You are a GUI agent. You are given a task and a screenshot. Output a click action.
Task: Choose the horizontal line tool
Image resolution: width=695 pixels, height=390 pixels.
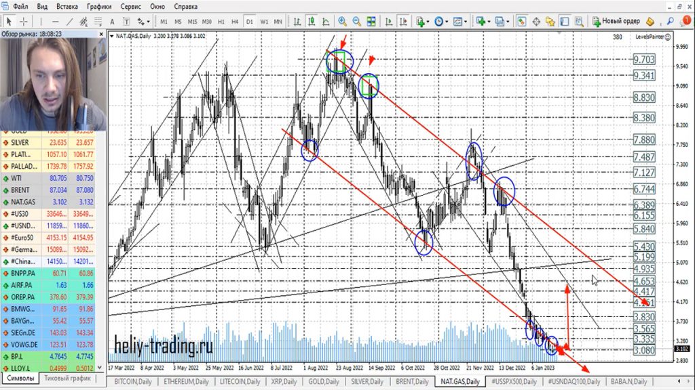tap(54, 21)
